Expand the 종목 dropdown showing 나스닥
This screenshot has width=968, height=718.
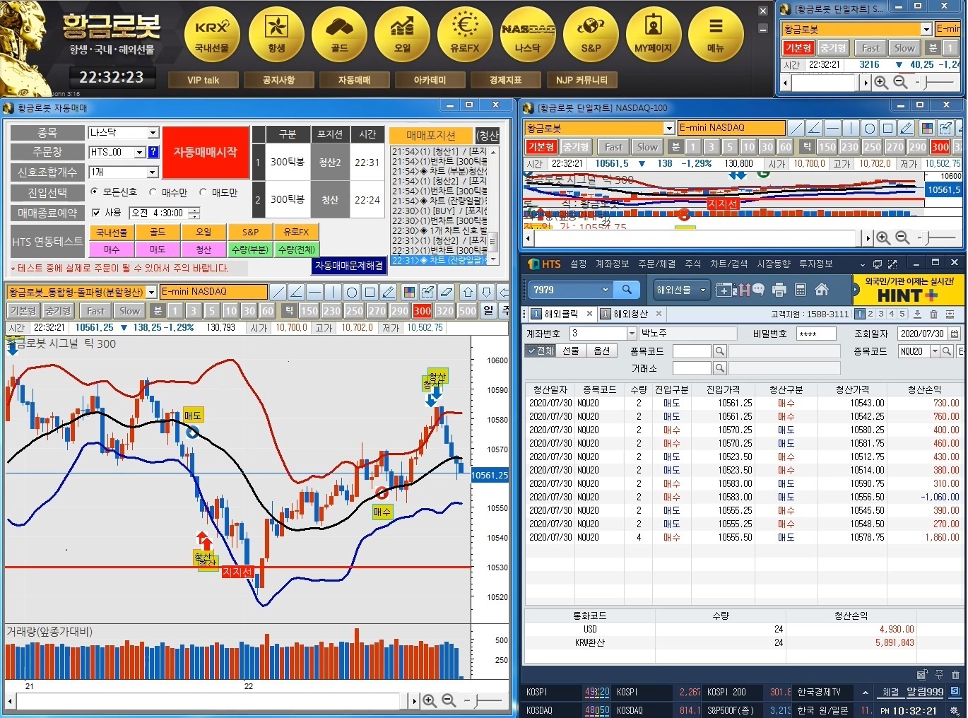pyautogui.click(x=153, y=133)
